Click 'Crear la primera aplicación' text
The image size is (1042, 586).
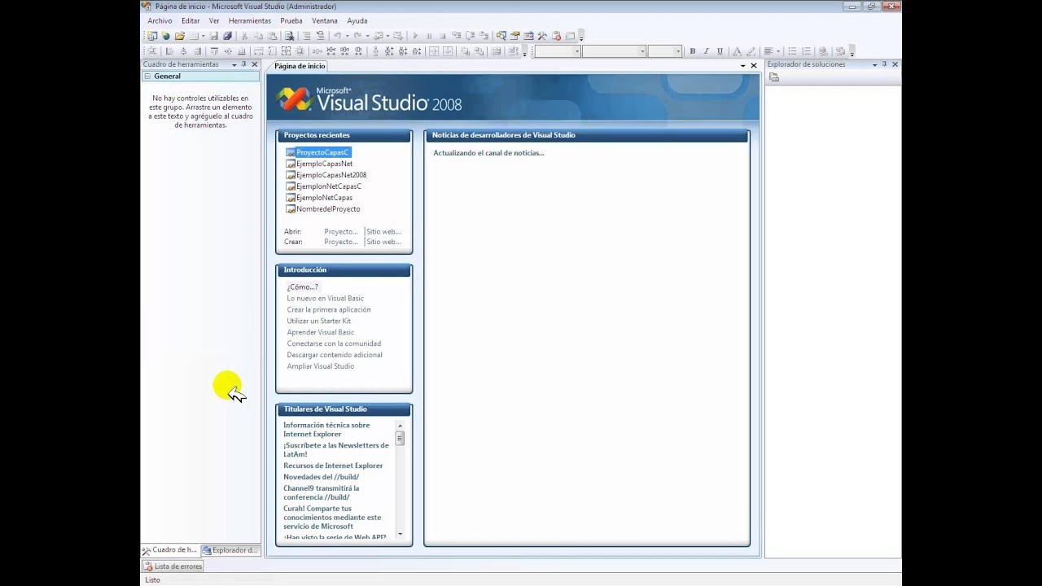tap(329, 310)
